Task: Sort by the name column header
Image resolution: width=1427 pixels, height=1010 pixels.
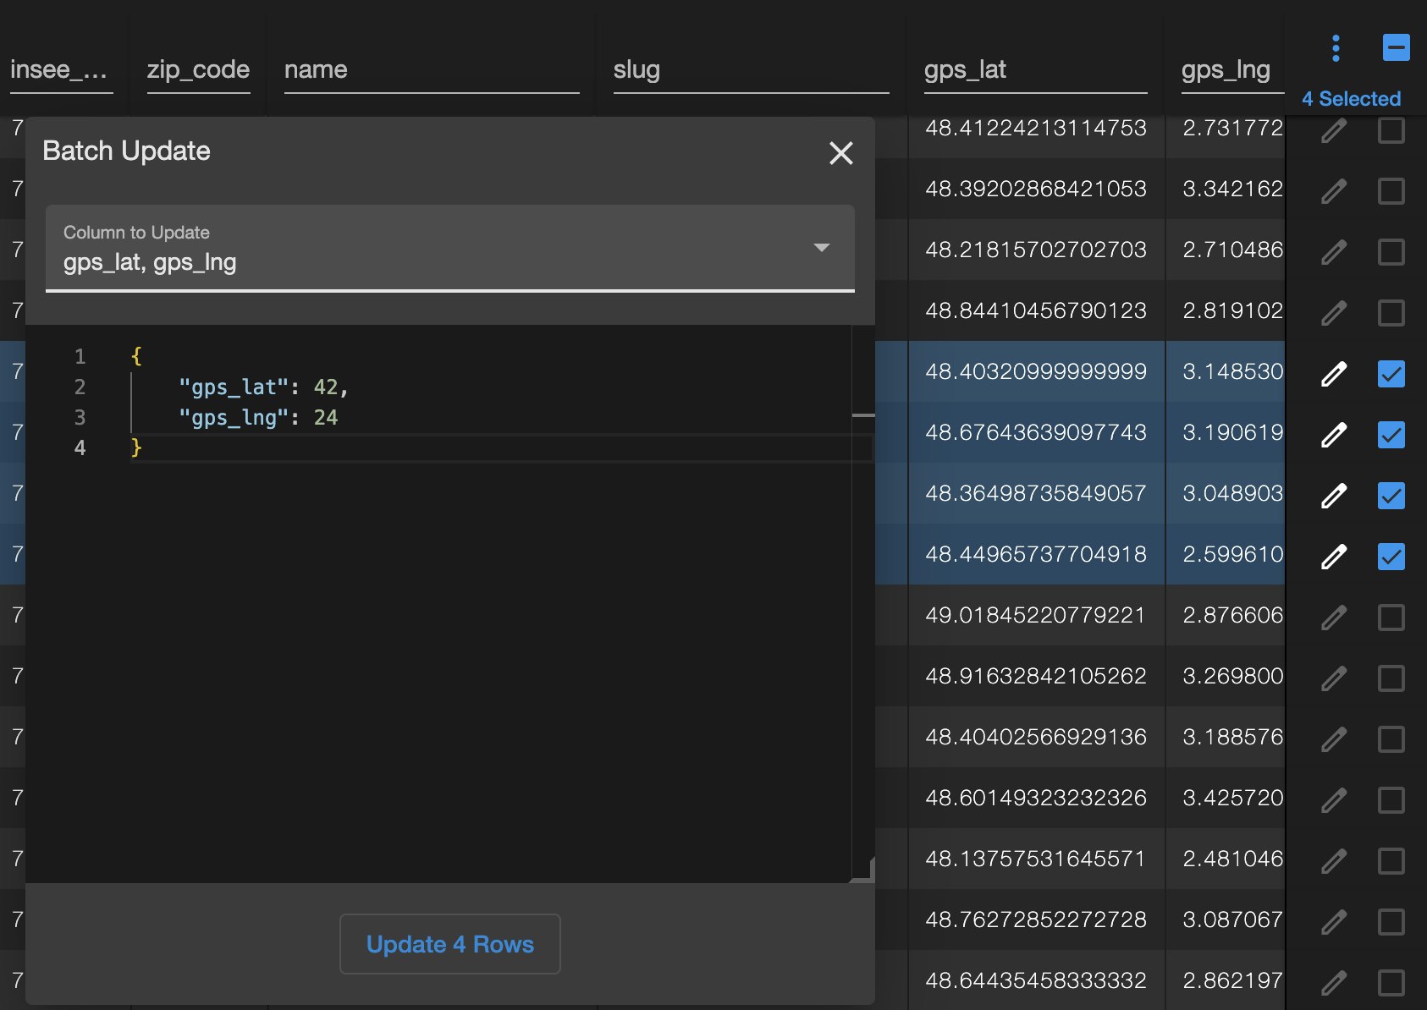Action: 316,69
